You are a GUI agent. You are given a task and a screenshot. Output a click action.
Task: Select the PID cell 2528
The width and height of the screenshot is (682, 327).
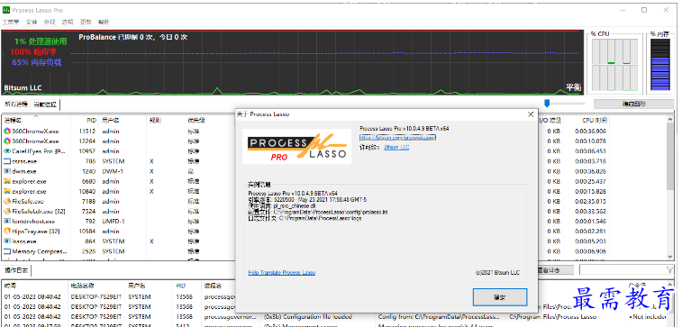click(x=88, y=251)
